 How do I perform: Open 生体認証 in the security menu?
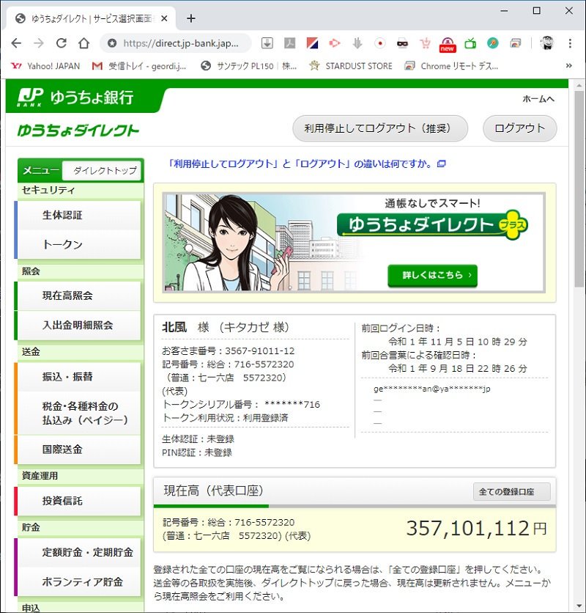[78, 215]
